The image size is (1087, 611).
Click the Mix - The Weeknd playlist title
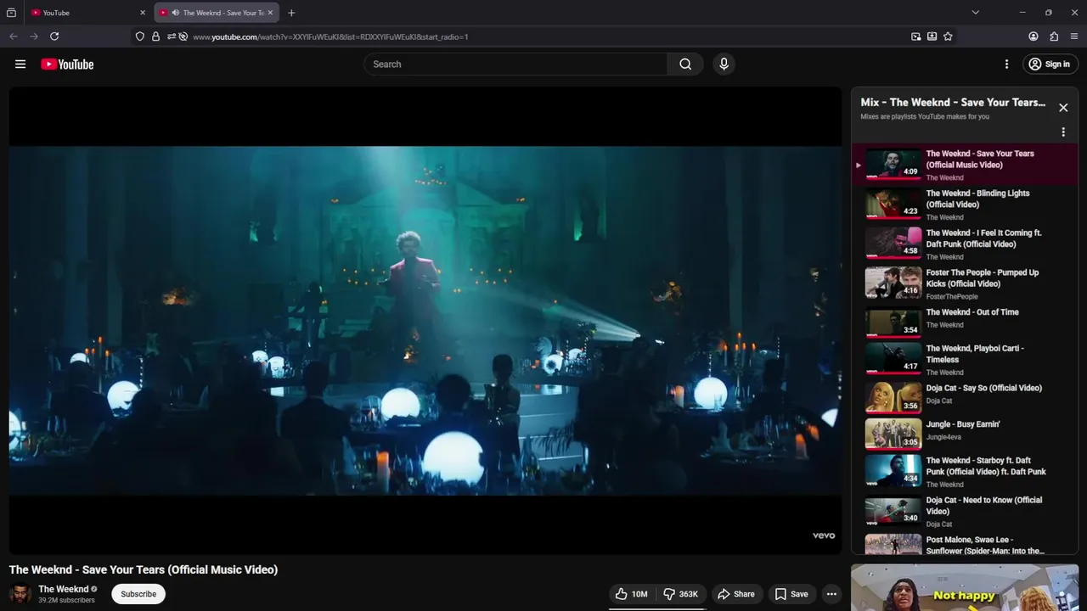click(953, 102)
